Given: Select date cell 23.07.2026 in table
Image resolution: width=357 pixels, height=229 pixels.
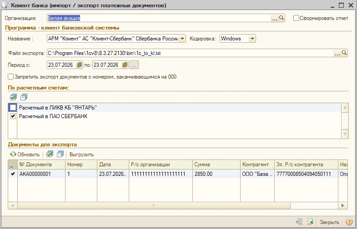Looking at the screenshot, I should (113, 174).
